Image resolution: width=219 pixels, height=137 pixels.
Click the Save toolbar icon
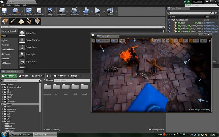click(x=4, y=11)
